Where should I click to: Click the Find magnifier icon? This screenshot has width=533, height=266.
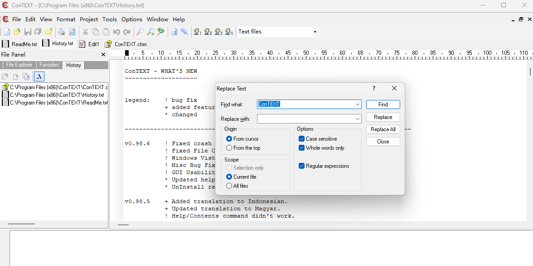point(140,32)
